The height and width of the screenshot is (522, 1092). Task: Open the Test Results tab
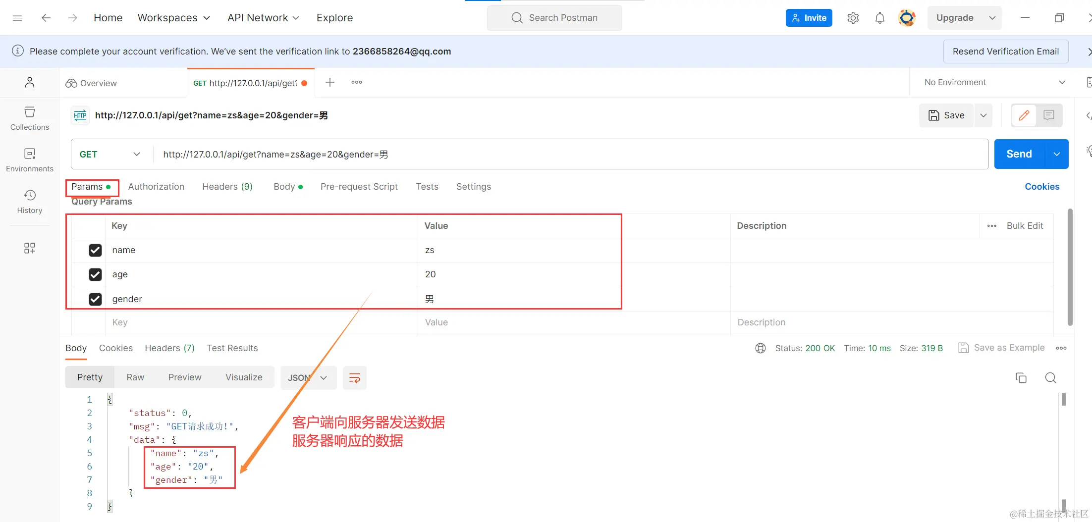tap(232, 348)
